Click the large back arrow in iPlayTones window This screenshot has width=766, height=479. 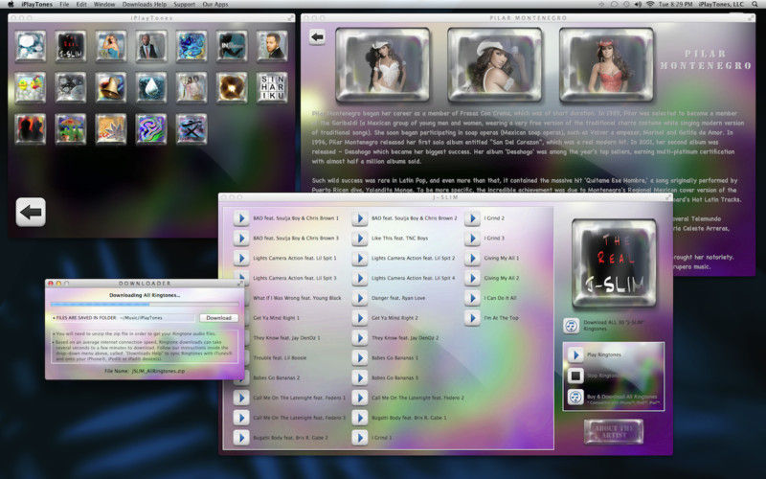pyautogui.click(x=31, y=212)
